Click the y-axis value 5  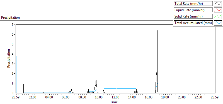tap(12, 44)
